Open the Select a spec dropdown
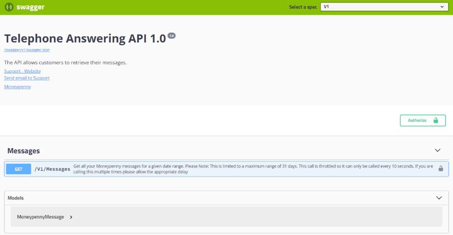Image resolution: width=453 pixels, height=235 pixels. click(384, 7)
